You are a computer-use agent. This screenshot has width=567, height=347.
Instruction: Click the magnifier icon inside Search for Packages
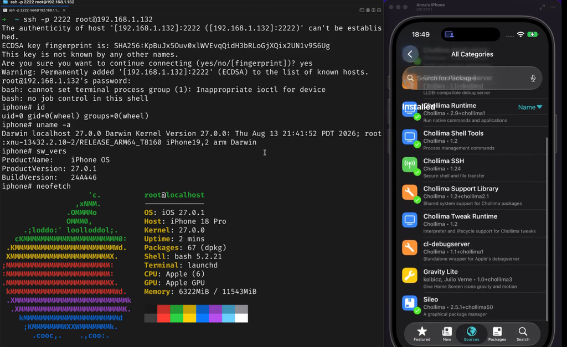(x=410, y=78)
